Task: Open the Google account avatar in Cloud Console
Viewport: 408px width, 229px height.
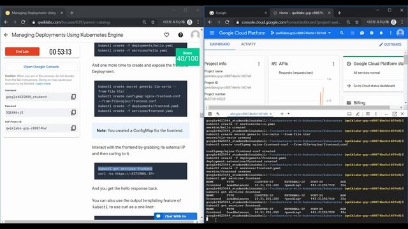Action: pyautogui.click(x=400, y=33)
